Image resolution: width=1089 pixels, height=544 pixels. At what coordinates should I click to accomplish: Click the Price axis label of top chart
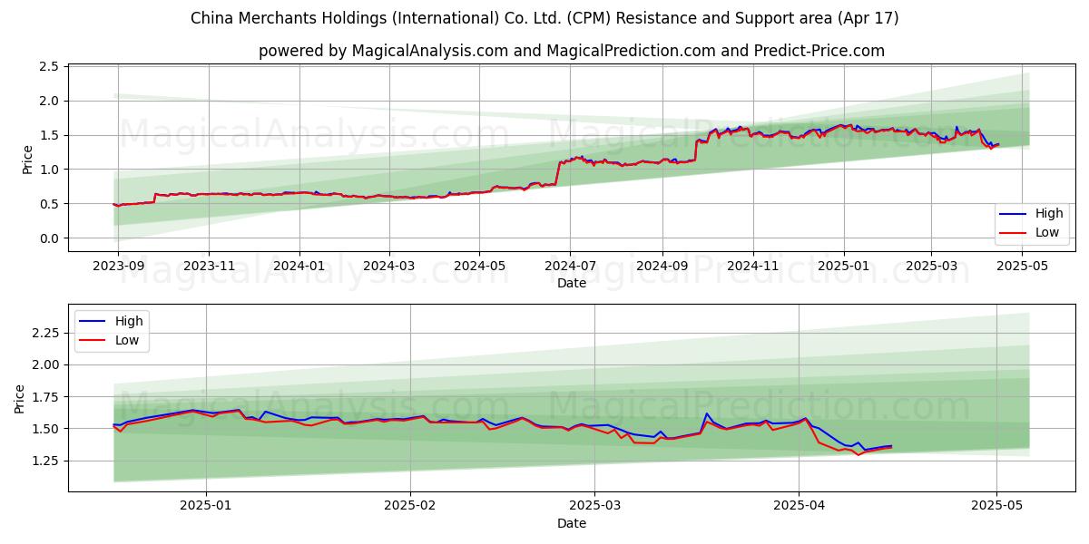pos(27,160)
